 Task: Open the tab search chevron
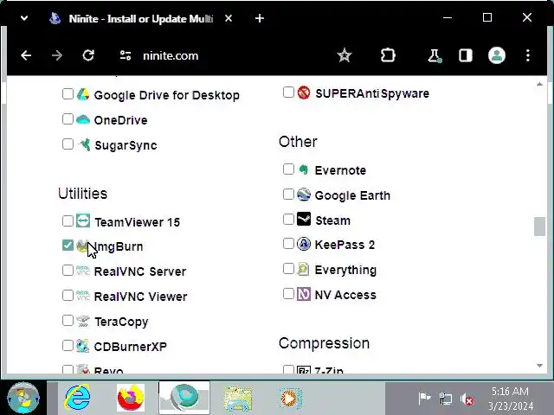24,18
